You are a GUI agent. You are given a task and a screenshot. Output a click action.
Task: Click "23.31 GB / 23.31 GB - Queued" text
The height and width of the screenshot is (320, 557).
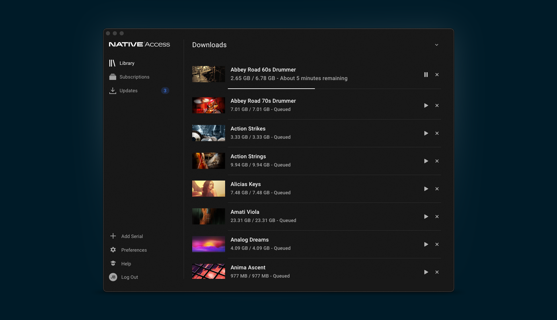tap(263, 220)
